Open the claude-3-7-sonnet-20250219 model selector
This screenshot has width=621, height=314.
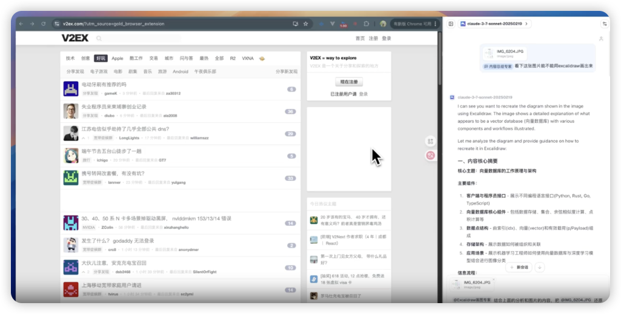(x=494, y=24)
